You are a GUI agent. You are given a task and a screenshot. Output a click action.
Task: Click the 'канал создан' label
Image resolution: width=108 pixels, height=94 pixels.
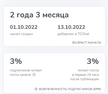click(21, 34)
